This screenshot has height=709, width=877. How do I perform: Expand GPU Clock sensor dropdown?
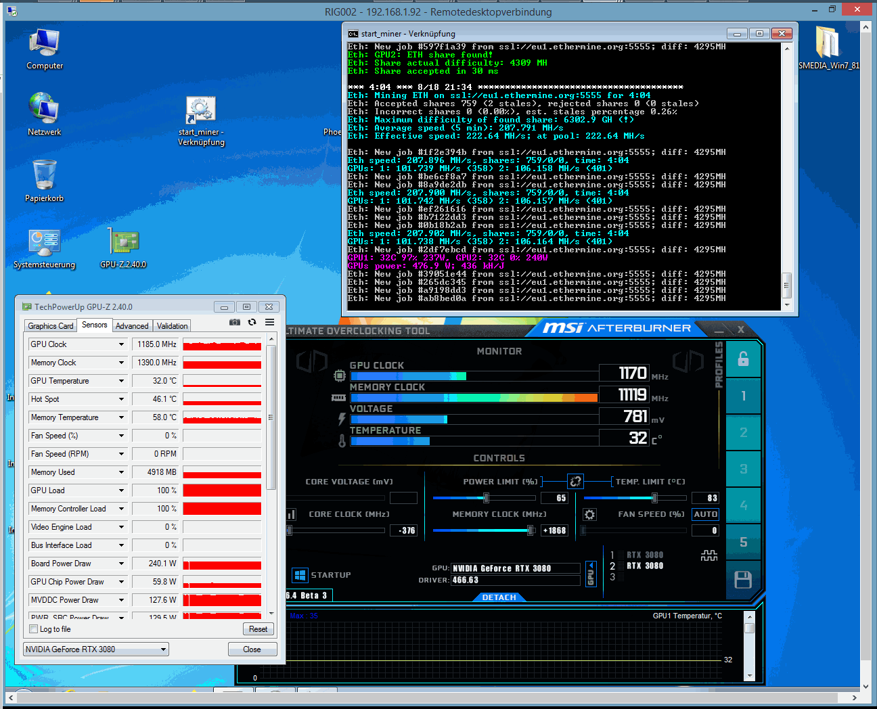[122, 344]
